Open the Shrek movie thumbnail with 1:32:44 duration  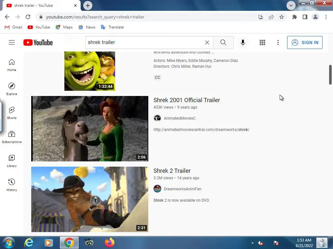click(90, 71)
